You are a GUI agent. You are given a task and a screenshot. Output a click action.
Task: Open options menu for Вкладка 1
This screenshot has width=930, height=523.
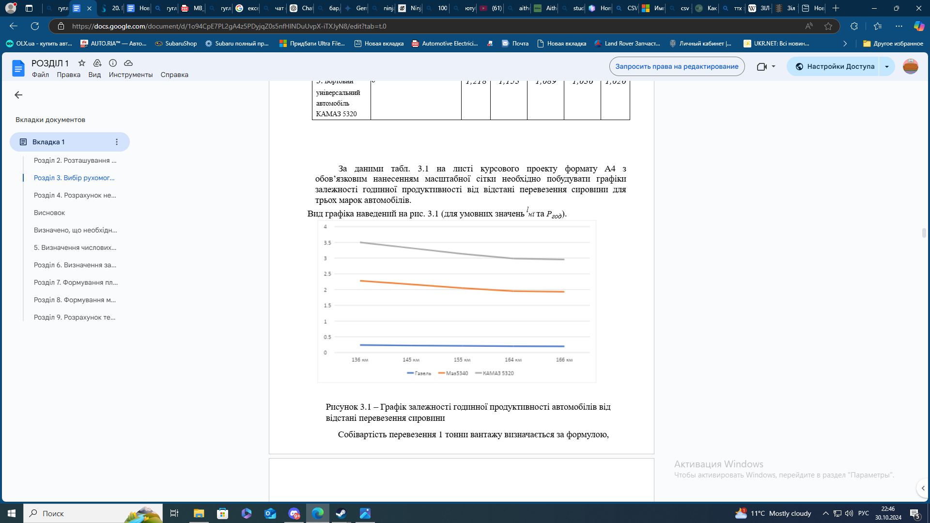click(117, 142)
